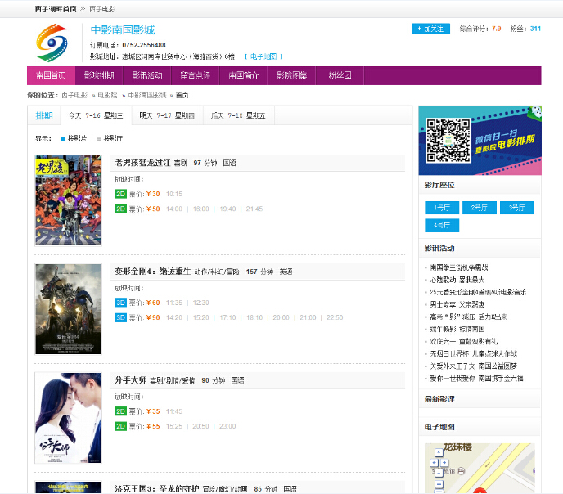Open the 南国首页 nav tab
Screen dimensions: 563x494
(x=51, y=76)
